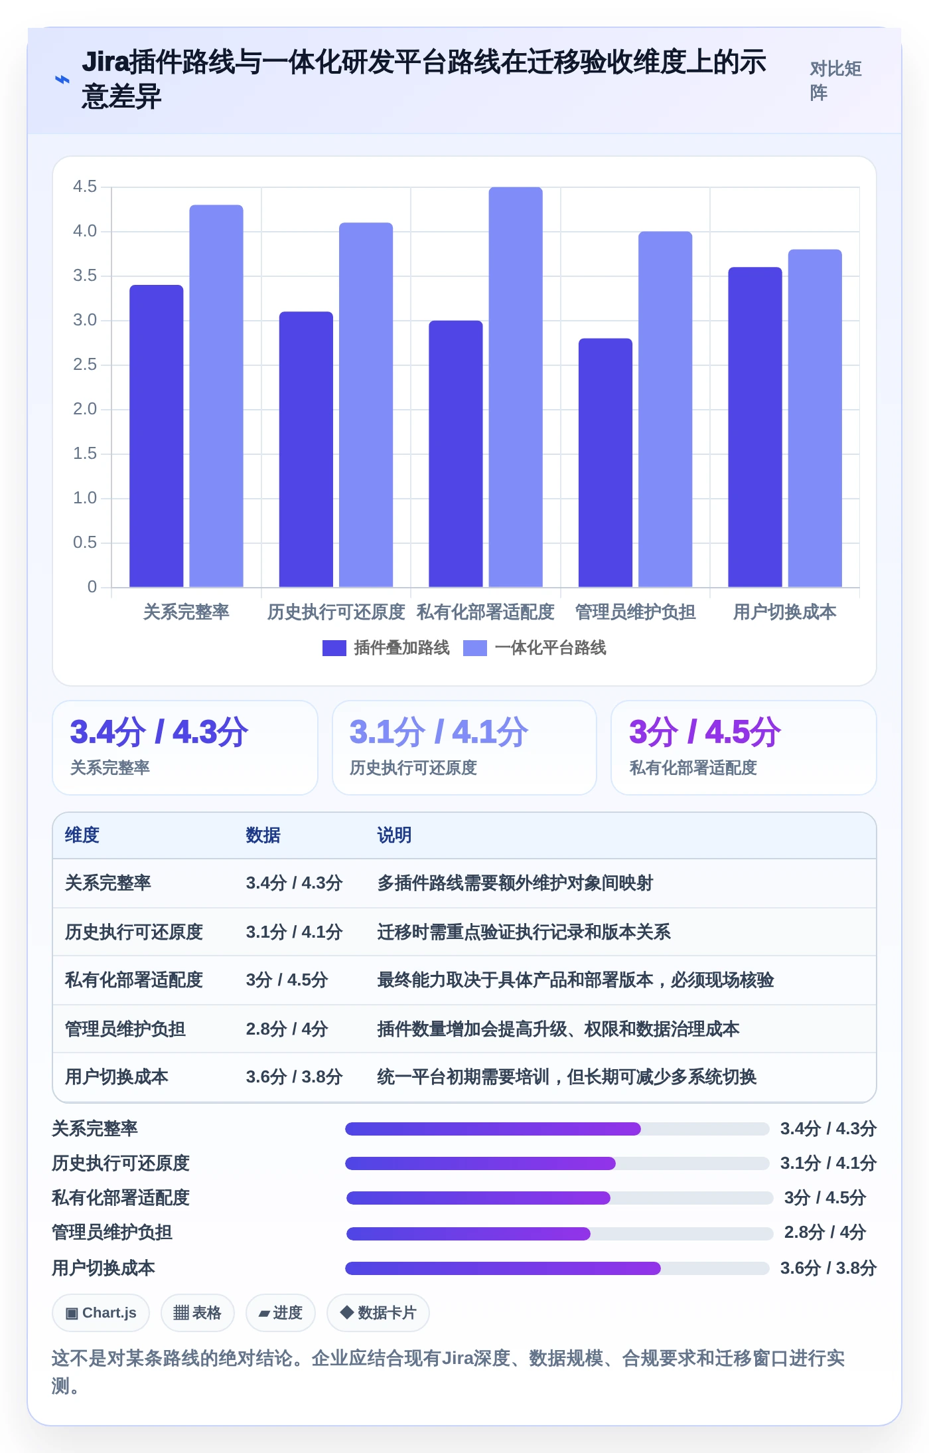Click the 数据 table column header
This screenshot has height=1453, width=929.
point(263,835)
